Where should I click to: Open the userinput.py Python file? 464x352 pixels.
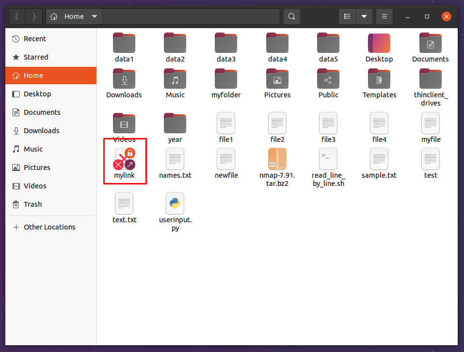175,203
